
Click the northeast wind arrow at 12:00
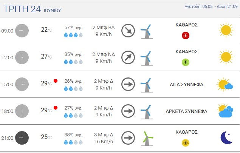(x=128, y=57)
